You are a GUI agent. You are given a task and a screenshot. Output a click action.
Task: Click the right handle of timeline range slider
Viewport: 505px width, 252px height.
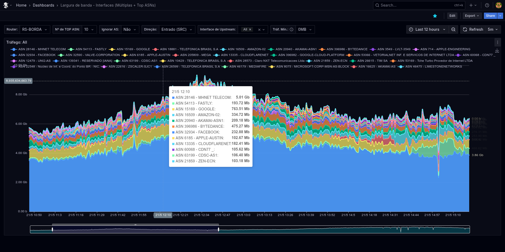tap(219, 229)
